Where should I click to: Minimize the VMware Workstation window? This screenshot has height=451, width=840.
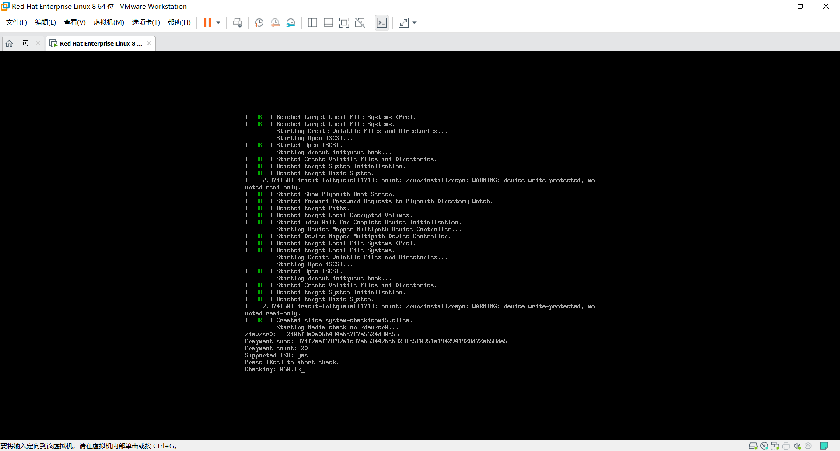pyautogui.click(x=775, y=6)
